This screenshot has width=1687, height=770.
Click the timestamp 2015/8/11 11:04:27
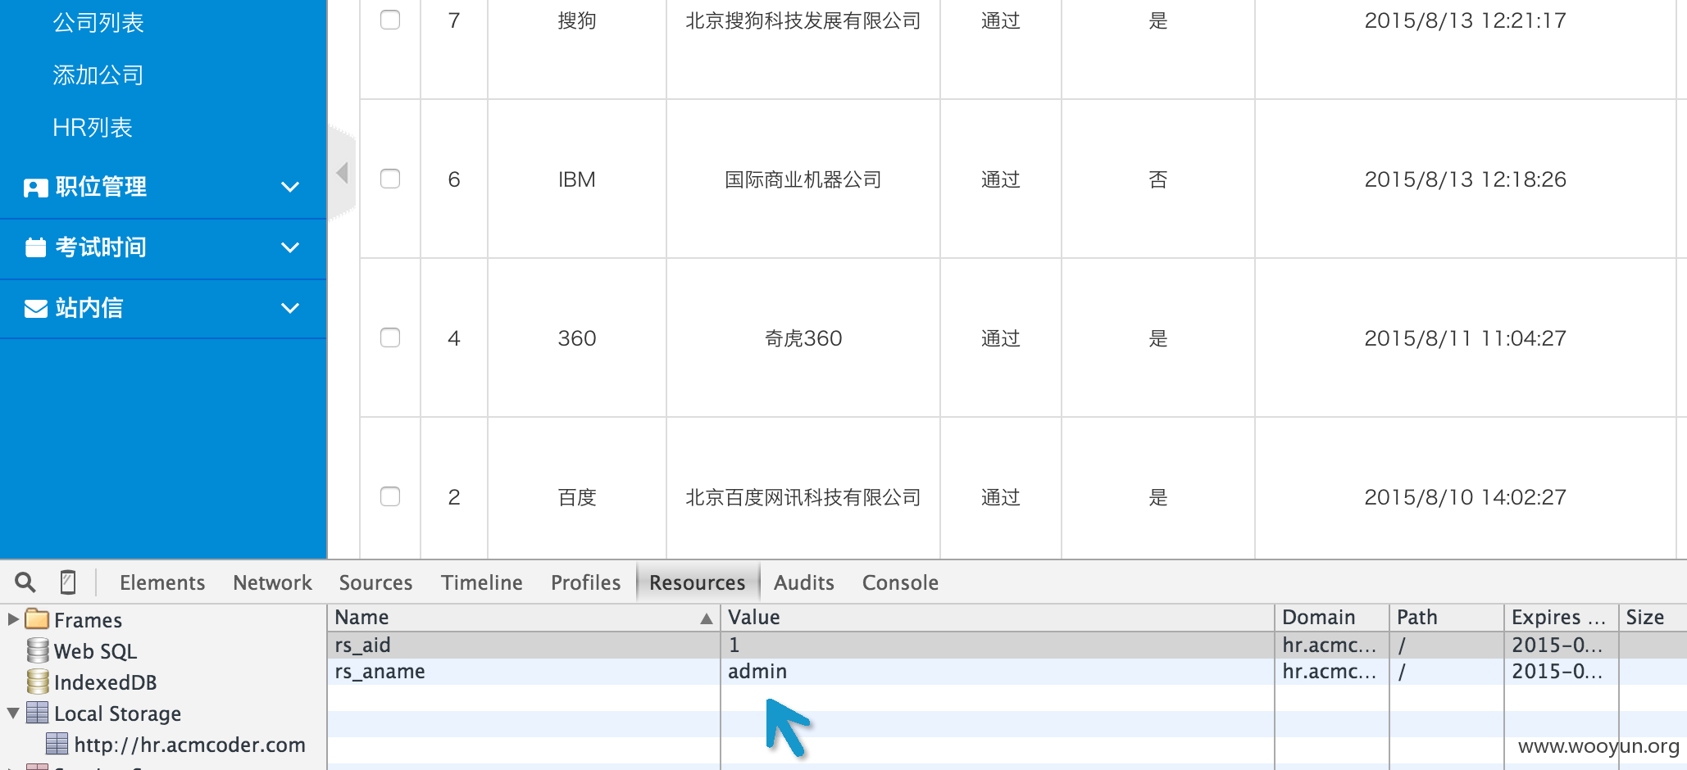tap(1465, 338)
